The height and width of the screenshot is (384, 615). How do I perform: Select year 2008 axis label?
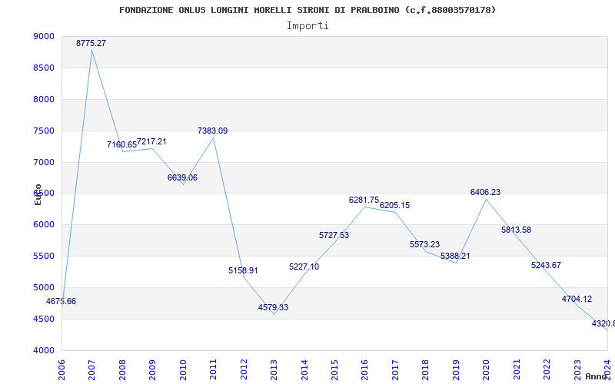point(122,370)
